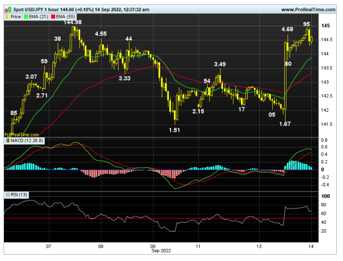
Task: Click the 100 RSI axis label
Action: [326, 196]
